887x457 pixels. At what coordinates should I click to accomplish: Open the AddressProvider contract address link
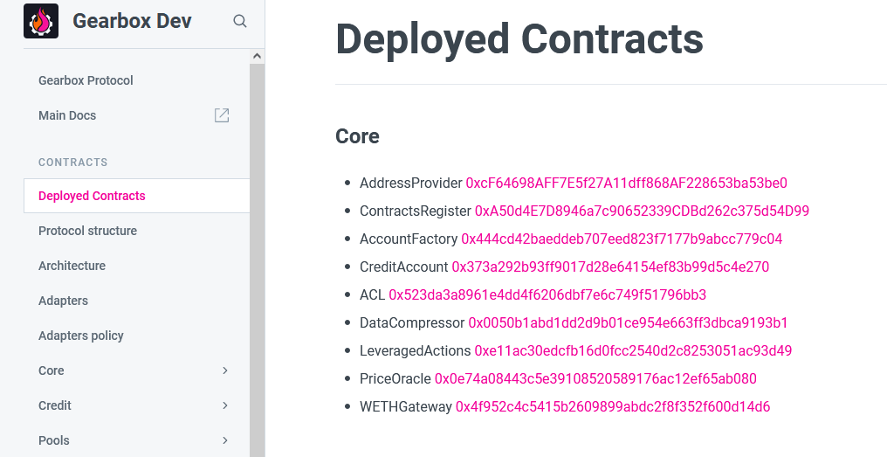pyautogui.click(x=626, y=183)
